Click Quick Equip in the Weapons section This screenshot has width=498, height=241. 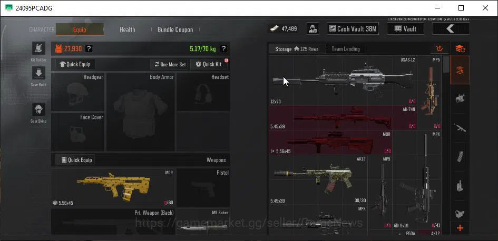pos(75,160)
